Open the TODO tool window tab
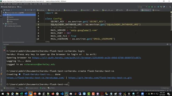The image size is (172, 96). click(x=51, y=88)
